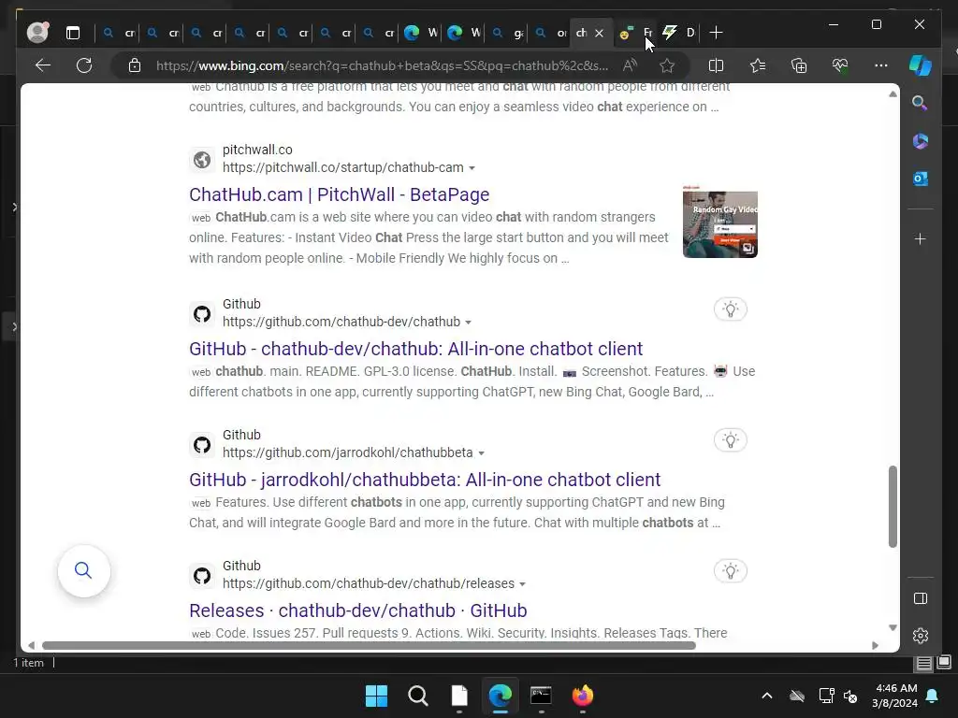Open the Windows Start menu
Image resolution: width=958 pixels, height=718 pixels.
click(376, 696)
